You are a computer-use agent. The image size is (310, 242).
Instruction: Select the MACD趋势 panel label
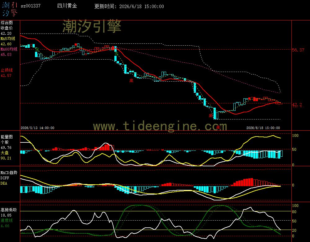coord(9,173)
